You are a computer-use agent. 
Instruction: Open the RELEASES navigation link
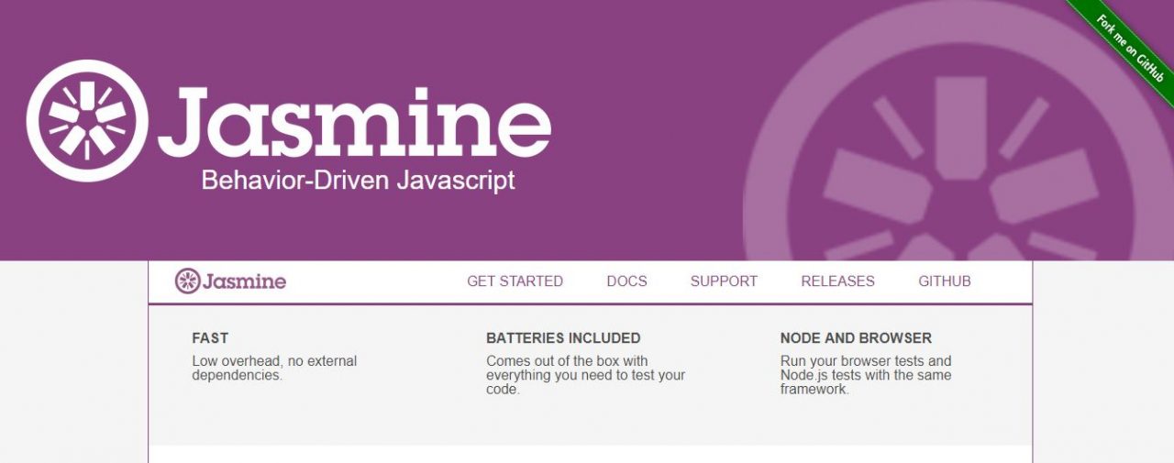pos(837,281)
